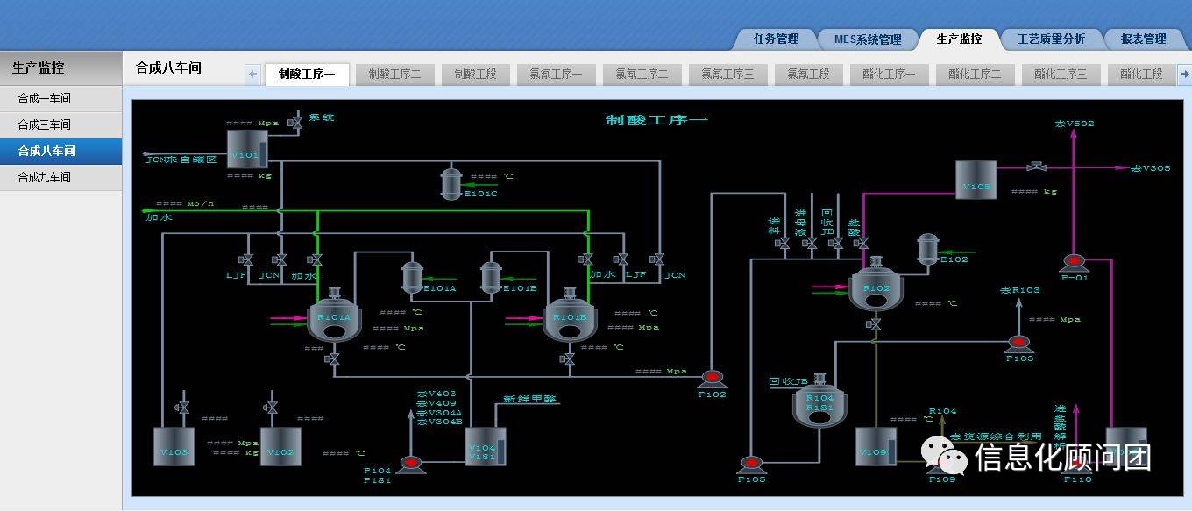
Task: Click the P102 pump icon
Action: pos(712,378)
